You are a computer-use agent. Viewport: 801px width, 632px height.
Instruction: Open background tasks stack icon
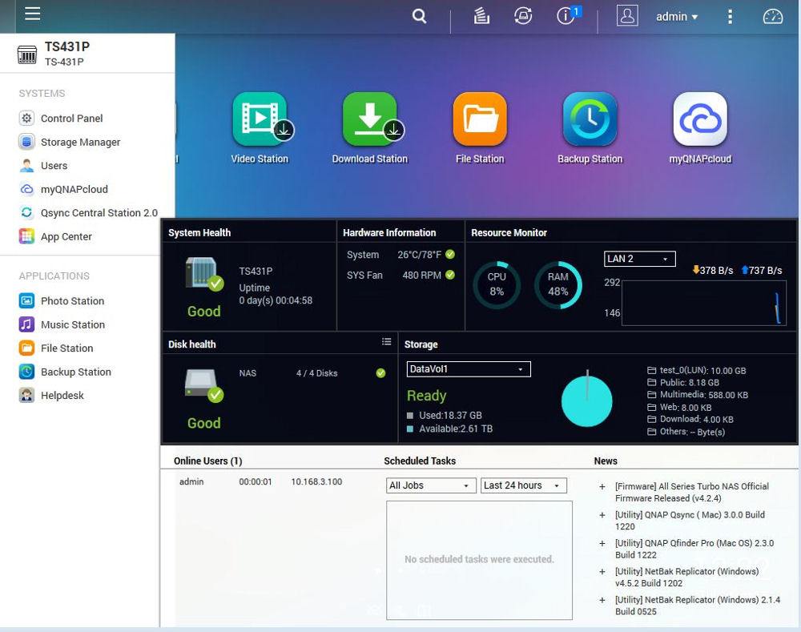point(481,16)
